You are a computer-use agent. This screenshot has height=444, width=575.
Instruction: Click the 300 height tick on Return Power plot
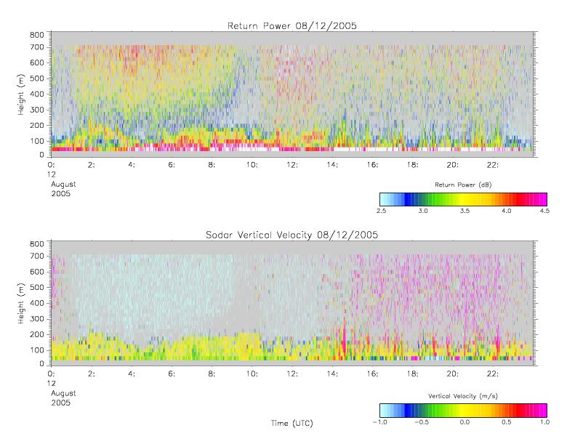tap(36, 110)
